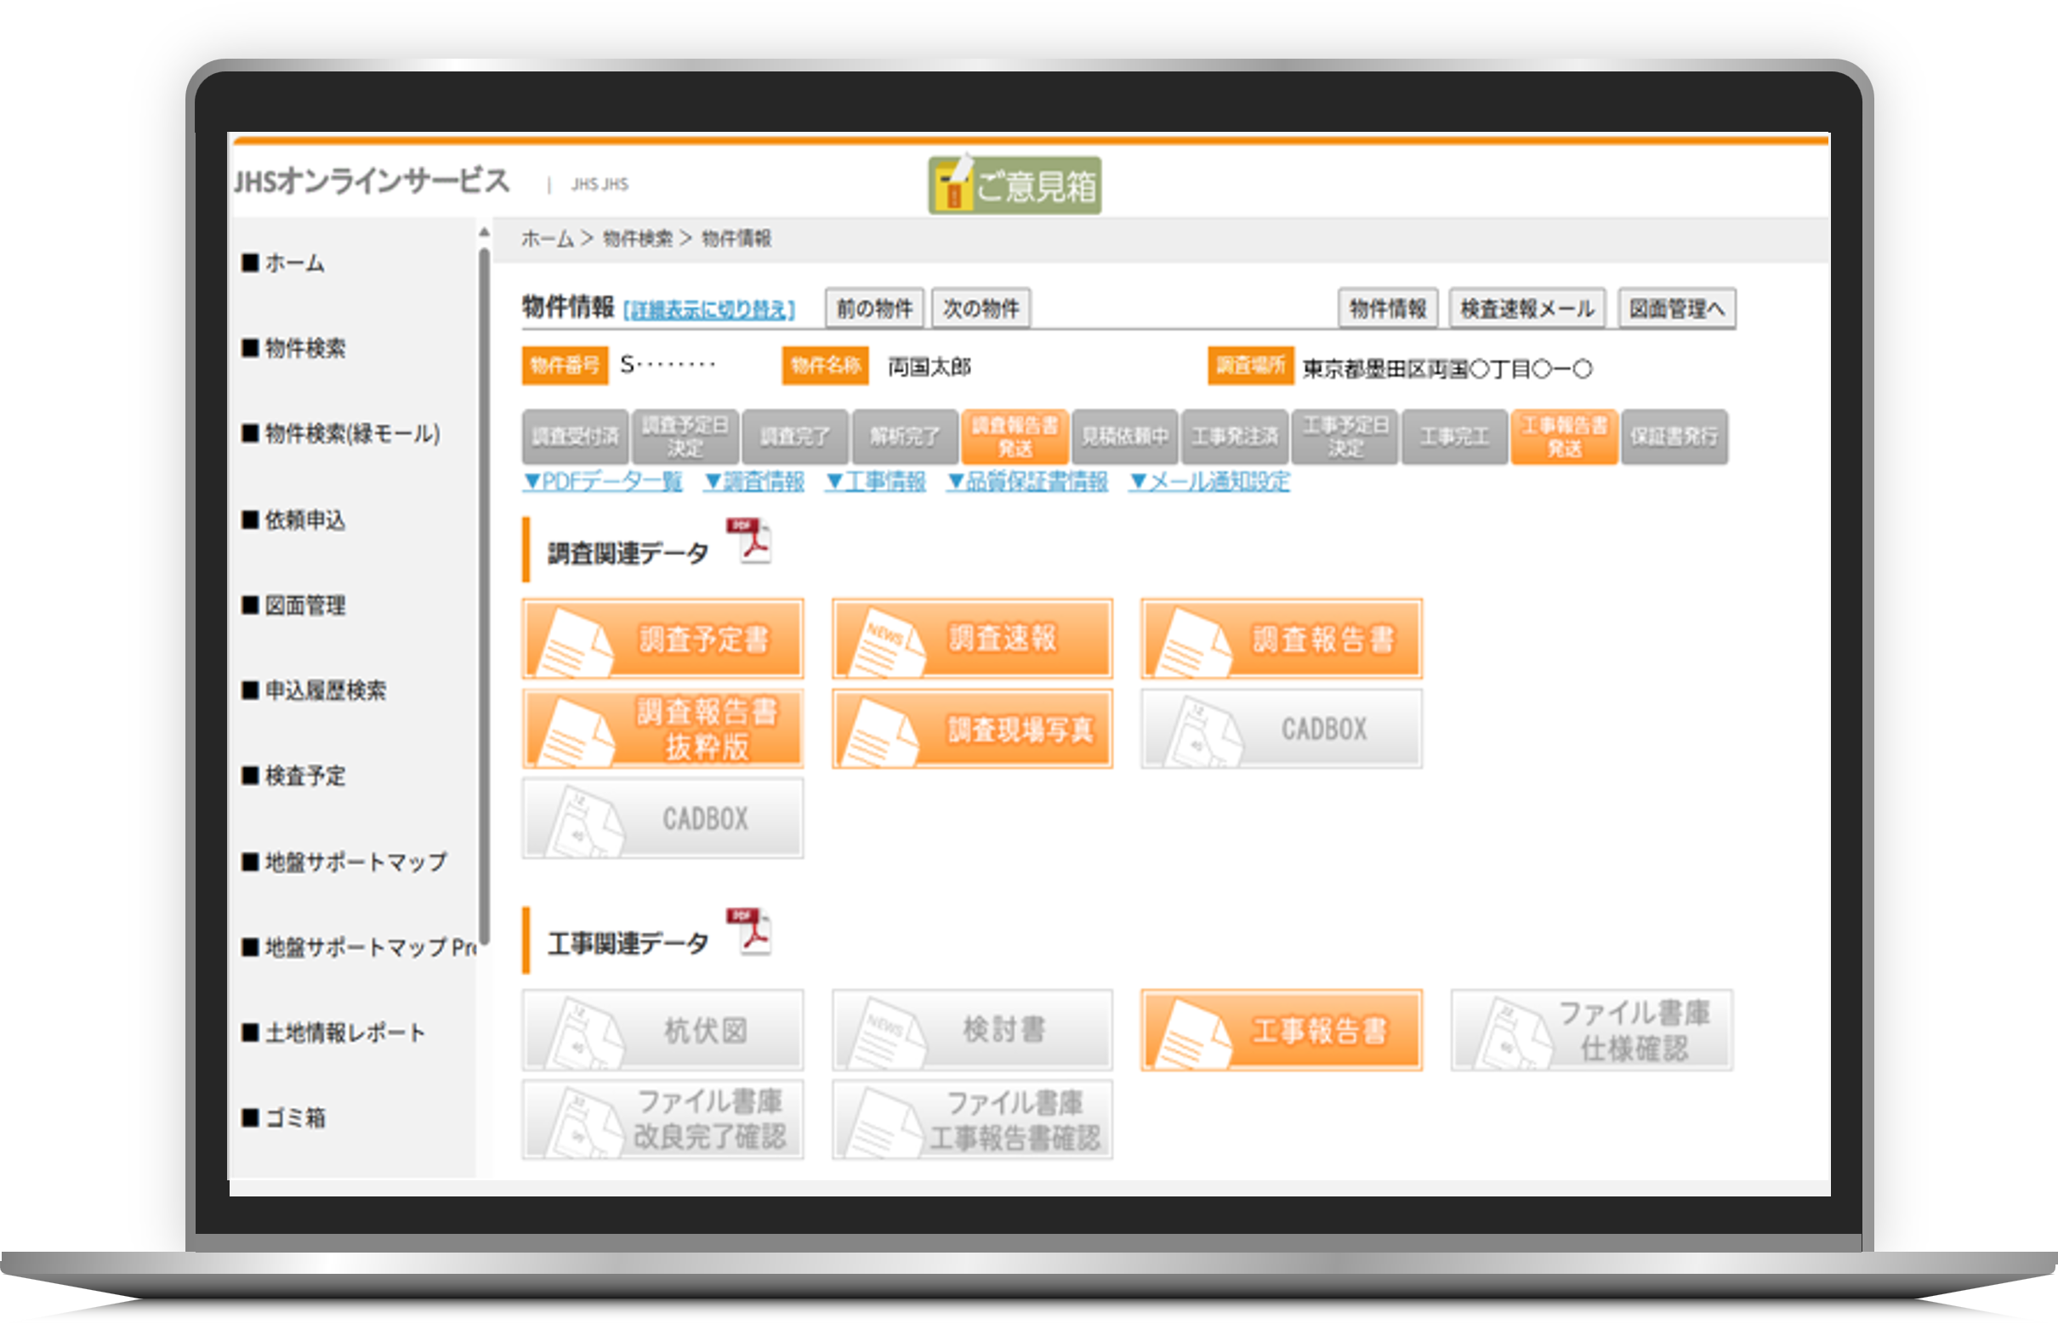Open the 調査速報 news tile
This screenshot has height=1324, width=2058.
point(972,639)
